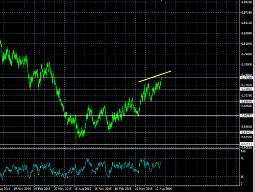The image size is (255, 192).
Task: Click the oscillator 25 level label
Action: click(x=242, y=177)
